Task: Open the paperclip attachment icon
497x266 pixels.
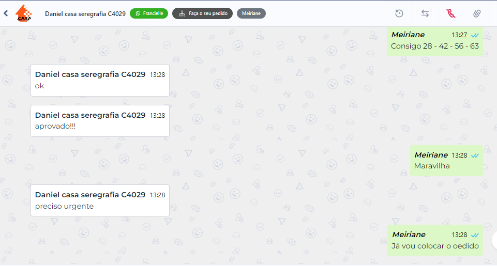Action: [477, 13]
